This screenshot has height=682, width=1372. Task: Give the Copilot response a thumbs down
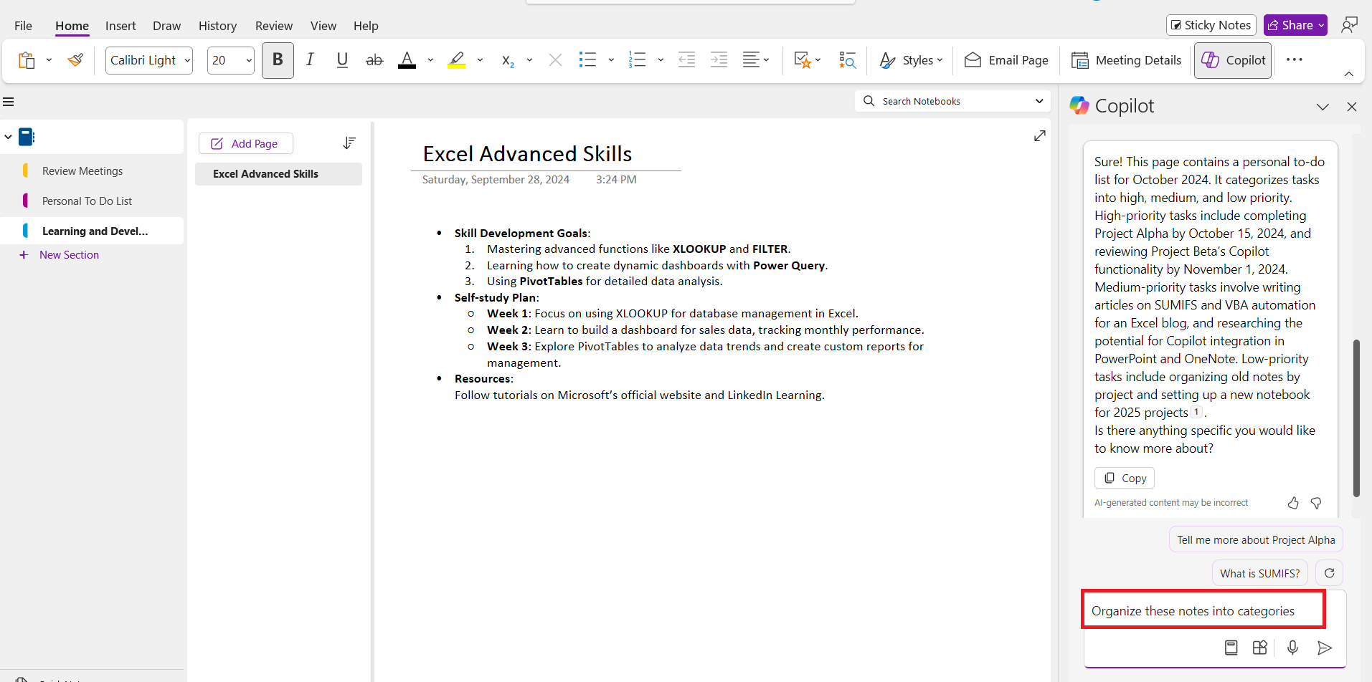pyautogui.click(x=1316, y=503)
